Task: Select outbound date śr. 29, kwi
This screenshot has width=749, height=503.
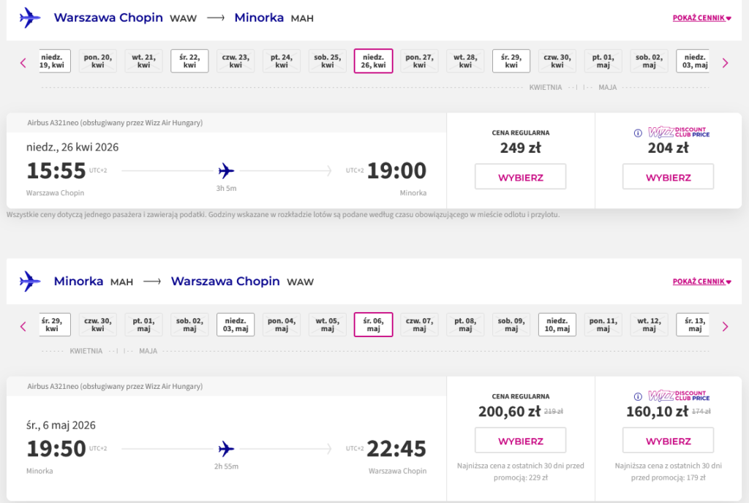Action: coord(511,61)
